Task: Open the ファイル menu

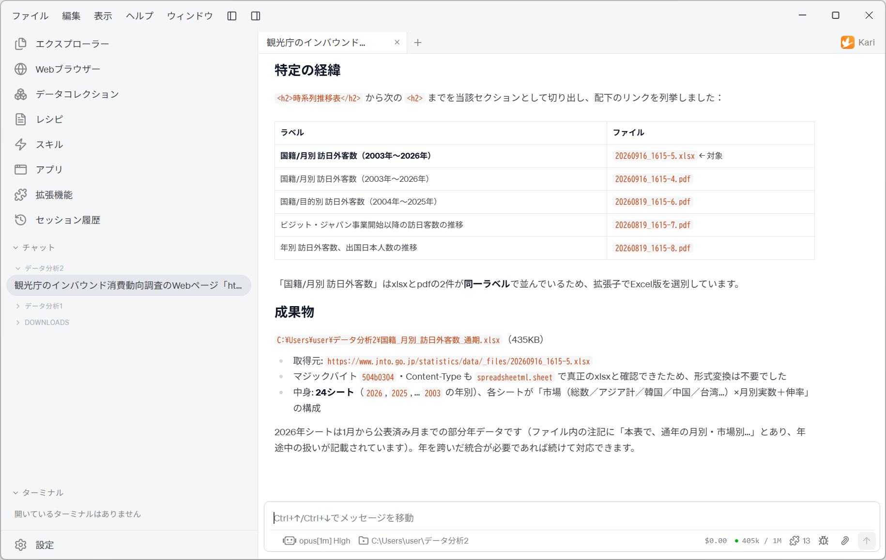Action: point(31,16)
